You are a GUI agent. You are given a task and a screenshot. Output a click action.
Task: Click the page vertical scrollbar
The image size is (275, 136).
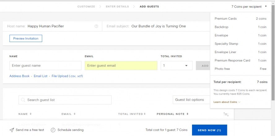point(273,53)
